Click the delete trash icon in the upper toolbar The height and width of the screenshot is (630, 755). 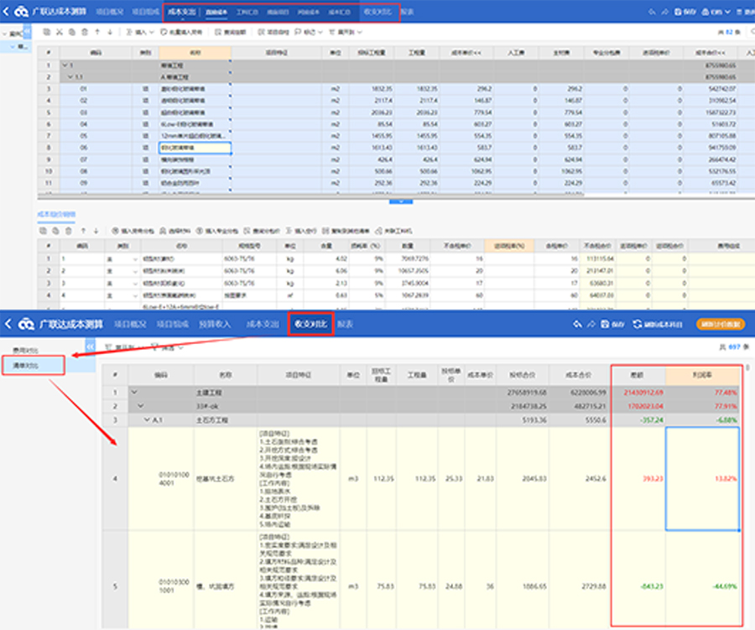click(84, 31)
